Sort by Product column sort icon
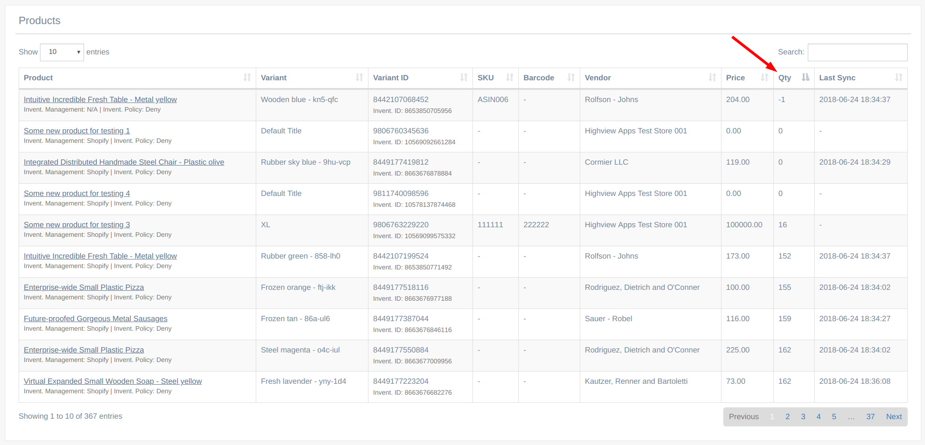 click(x=247, y=78)
